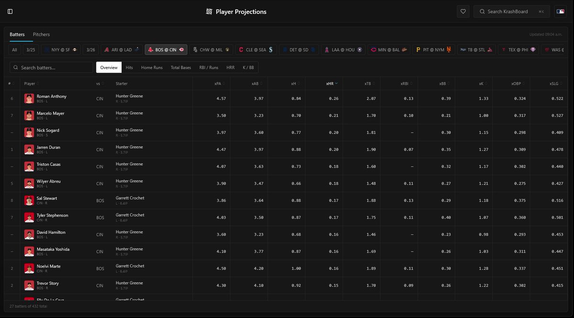This screenshot has width=574, height=318.
Task: Click David Hamilton's player headshot
Action: [x=29, y=234]
